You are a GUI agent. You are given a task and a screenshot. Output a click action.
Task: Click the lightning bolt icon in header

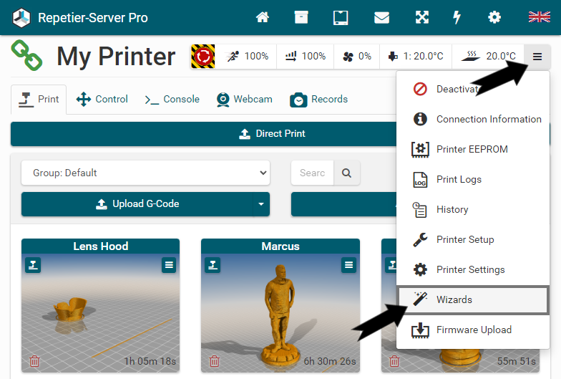457,17
